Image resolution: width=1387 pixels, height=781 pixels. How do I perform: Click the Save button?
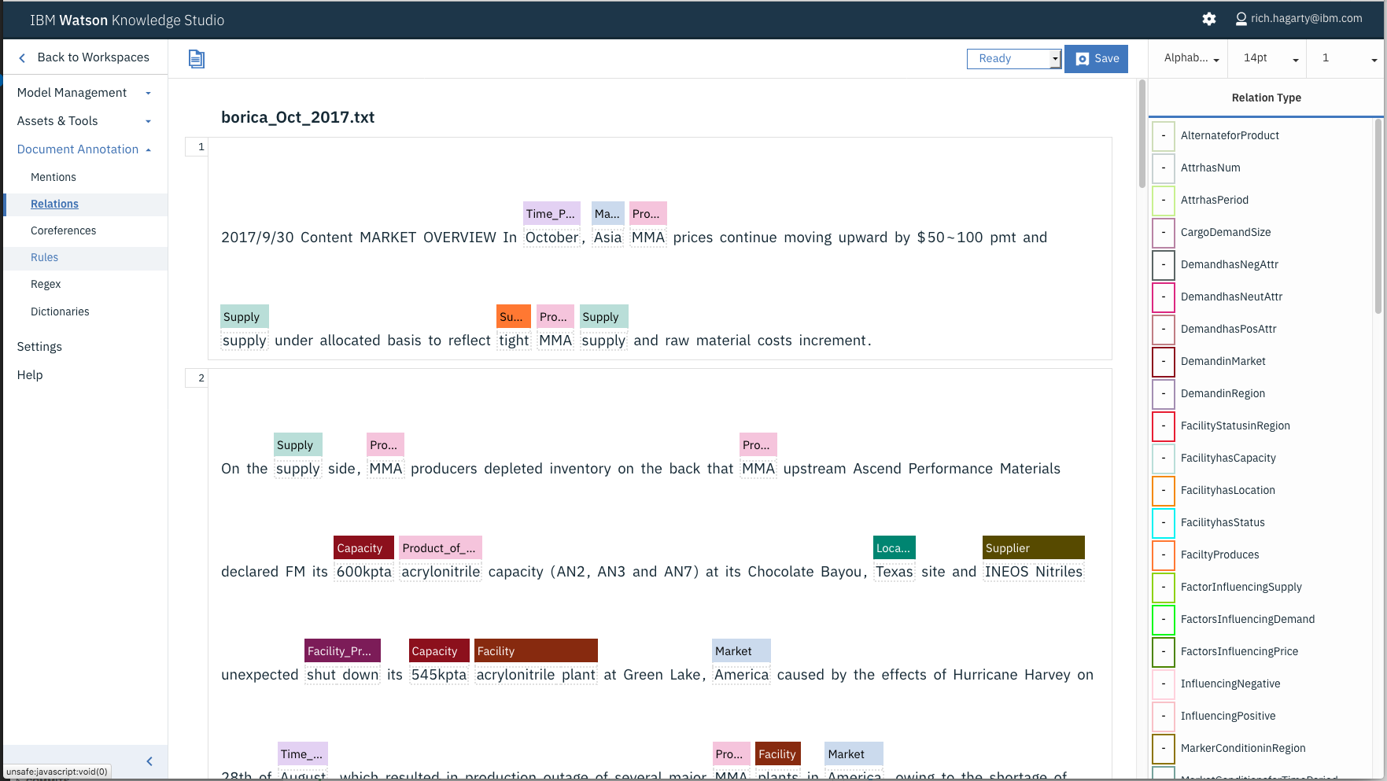tap(1096, 59)
